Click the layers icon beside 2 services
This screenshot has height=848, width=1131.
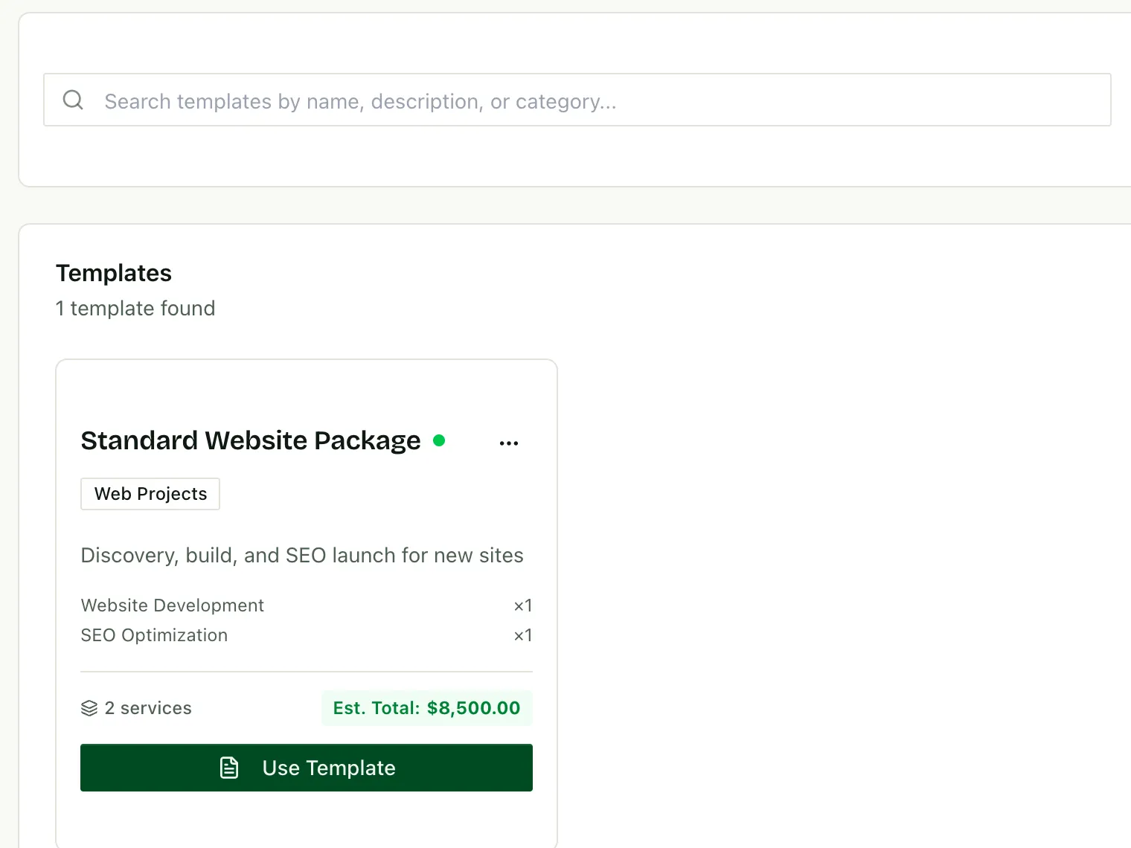click(x=89, y=708)
